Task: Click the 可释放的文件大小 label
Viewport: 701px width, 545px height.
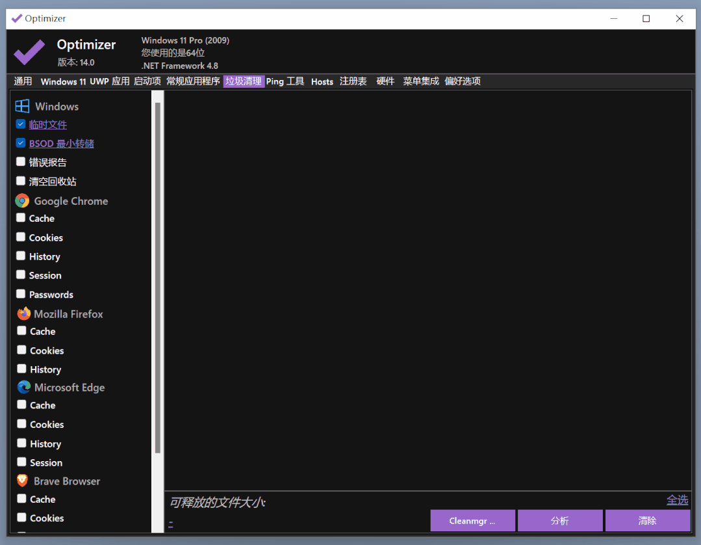Action: (217, 502)
